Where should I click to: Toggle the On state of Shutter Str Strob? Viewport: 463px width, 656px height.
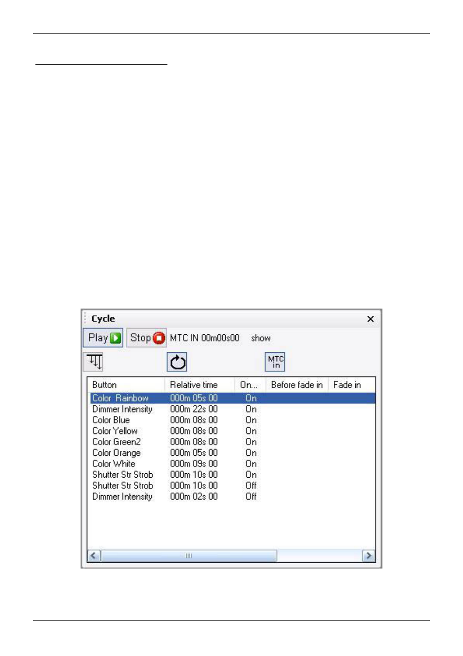[x=250, y=475]
